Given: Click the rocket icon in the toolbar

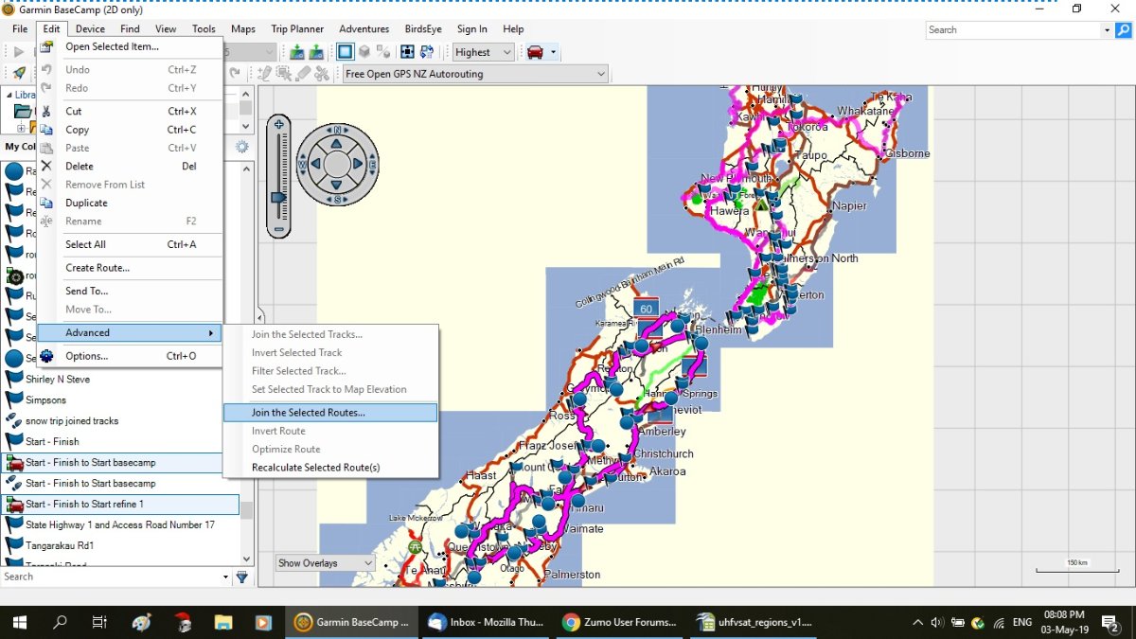Looking at the screenshot, I should pos(19,73).
